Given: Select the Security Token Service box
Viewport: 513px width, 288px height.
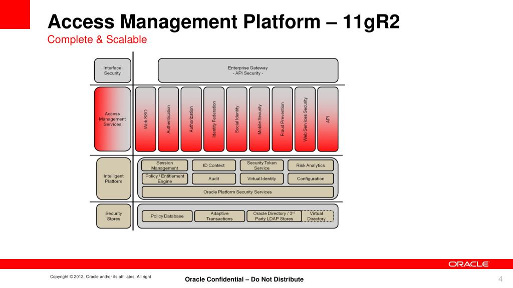Looking at the screenshot, I should coord(262,165).
